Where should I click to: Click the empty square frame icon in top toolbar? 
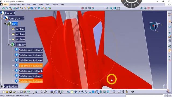119,8
